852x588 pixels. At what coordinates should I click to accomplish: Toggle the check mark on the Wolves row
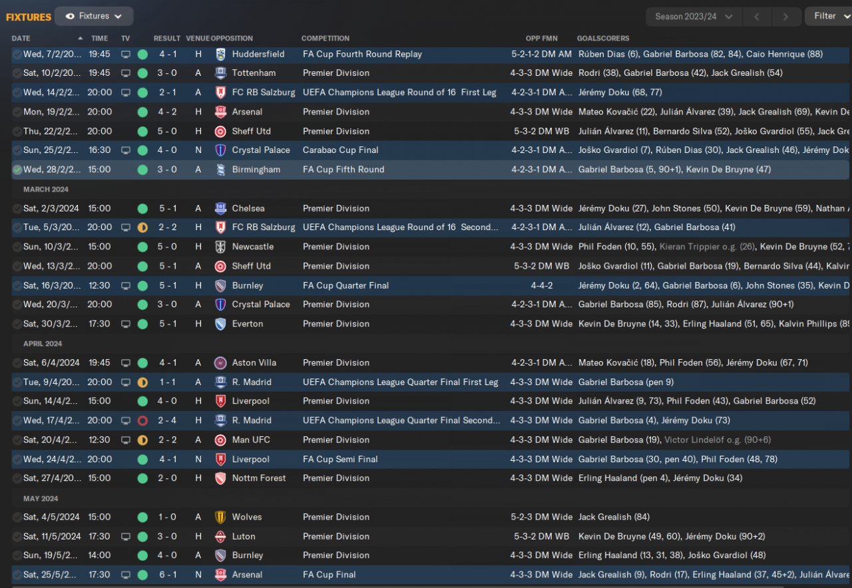[17, 517]
